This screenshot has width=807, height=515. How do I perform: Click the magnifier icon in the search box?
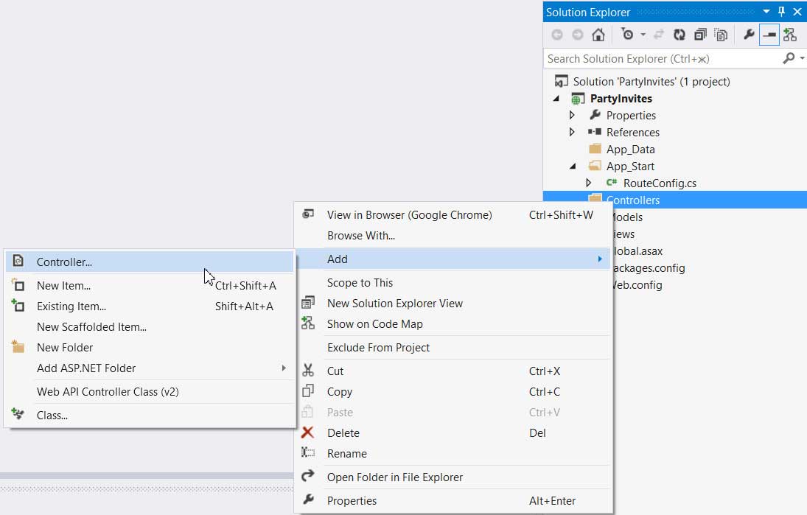tap(788, 58)
